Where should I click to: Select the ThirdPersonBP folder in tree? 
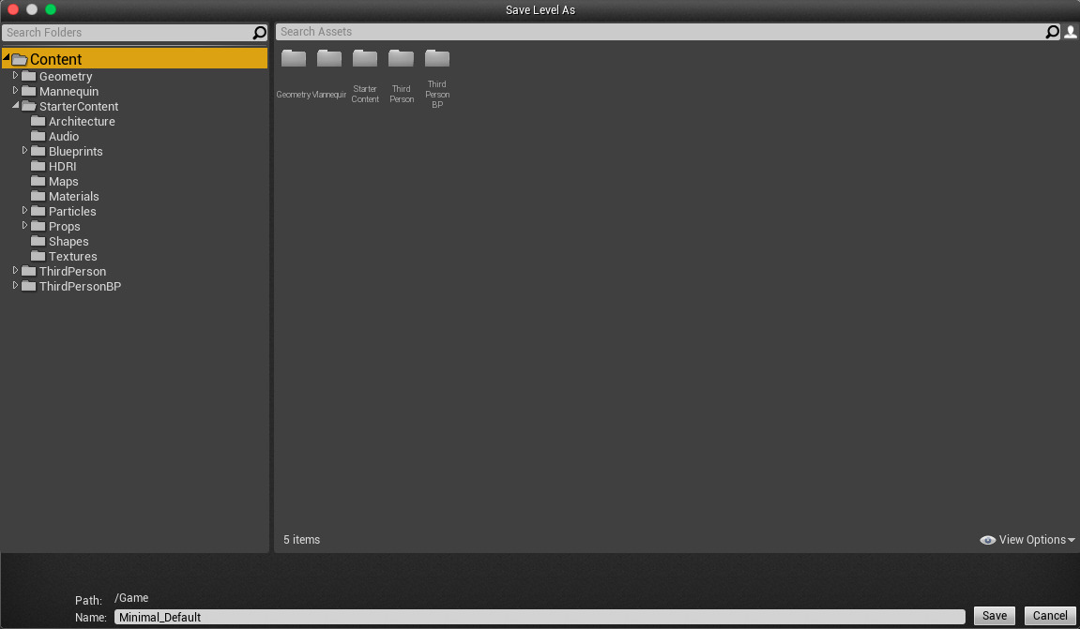tap(80, 287)
